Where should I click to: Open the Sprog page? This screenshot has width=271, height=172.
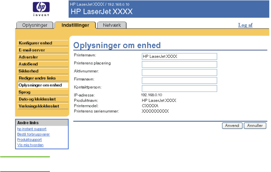[43, 92]
